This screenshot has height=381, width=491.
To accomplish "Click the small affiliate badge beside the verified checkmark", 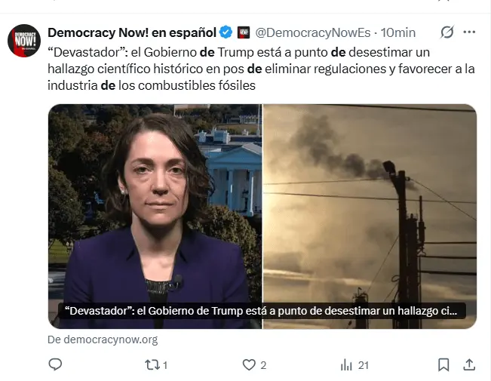I will coord(244,32).
